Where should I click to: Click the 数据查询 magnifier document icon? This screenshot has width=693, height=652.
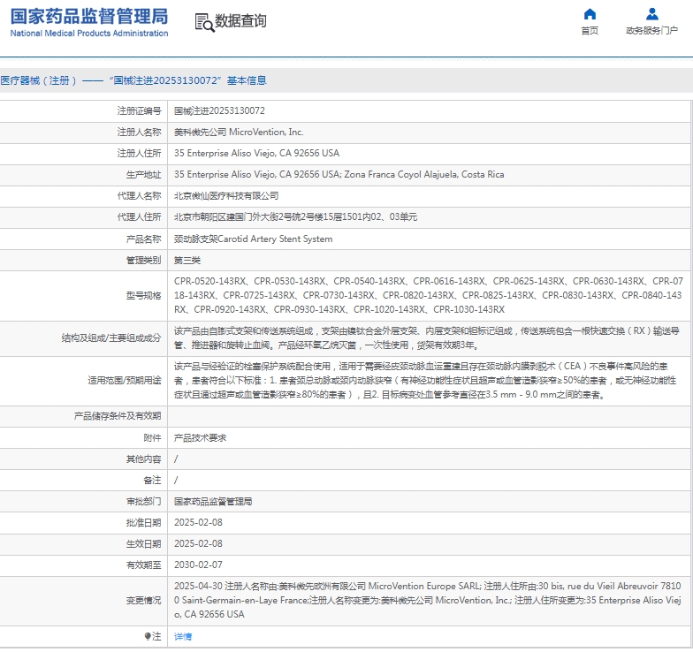[x=204, y=23]
